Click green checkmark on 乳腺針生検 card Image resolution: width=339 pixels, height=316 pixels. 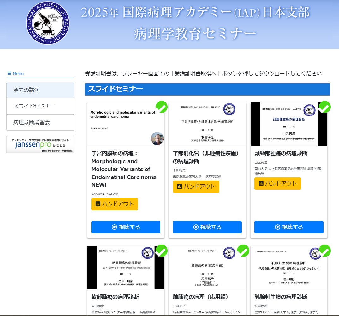tap(324, 251)
